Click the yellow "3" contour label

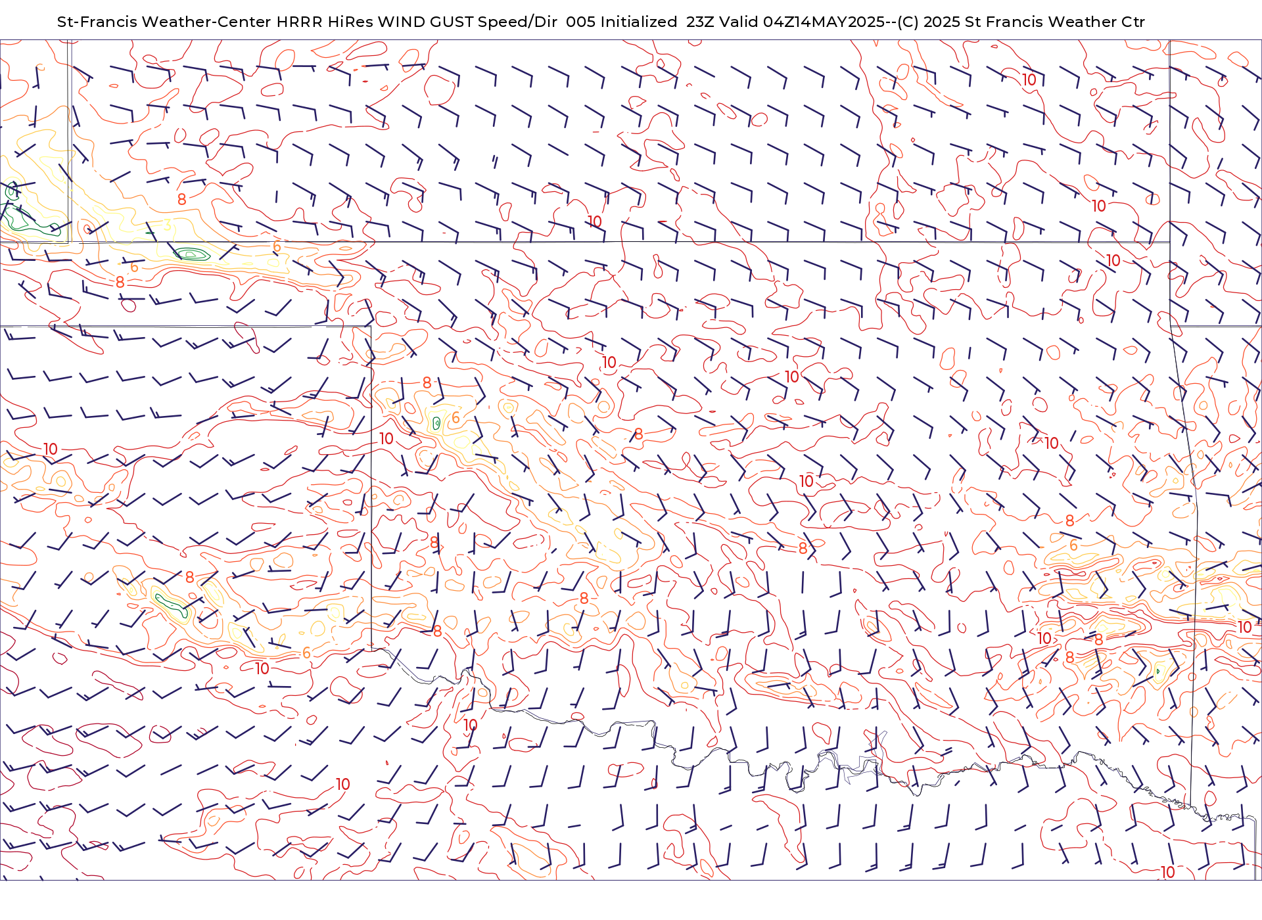[x=168, y=225]
